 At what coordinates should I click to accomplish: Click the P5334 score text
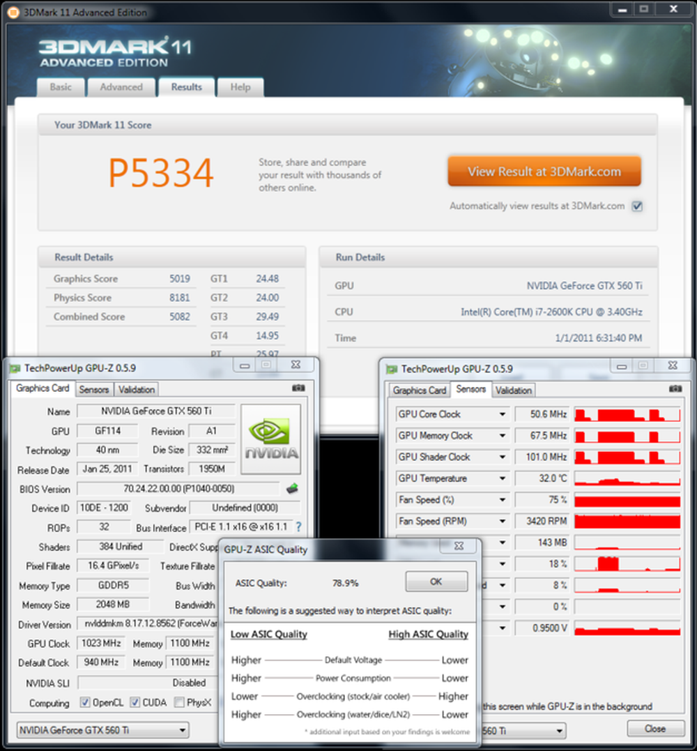161,172
